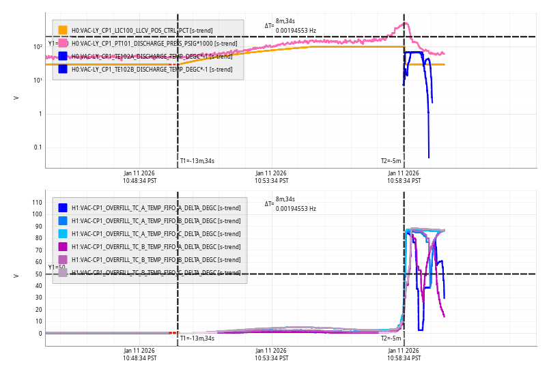549x376 pixels.
Task: Click TC_A_TEMP_FIFO_B_DELTA legend color box
Action: click(63, 220)
